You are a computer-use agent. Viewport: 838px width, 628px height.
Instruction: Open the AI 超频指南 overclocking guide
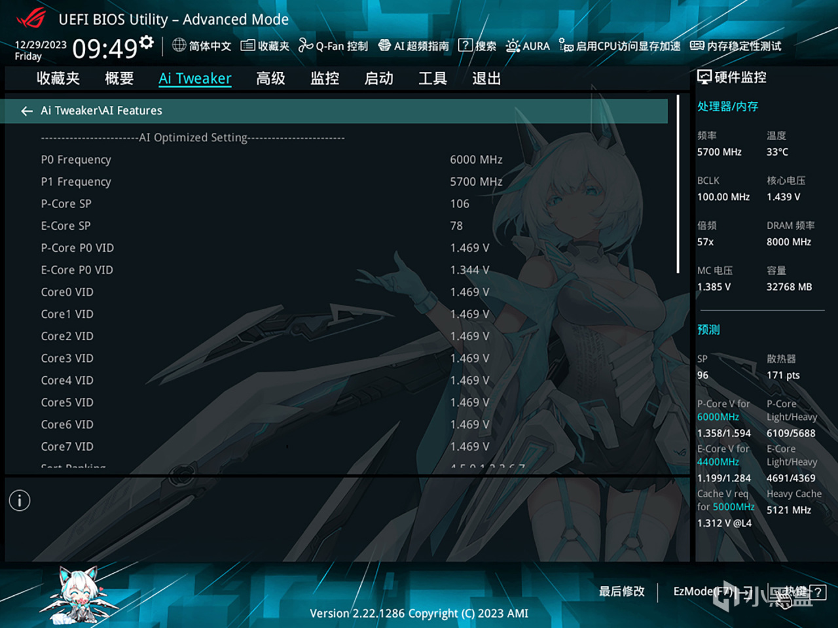tap(413, 46)
